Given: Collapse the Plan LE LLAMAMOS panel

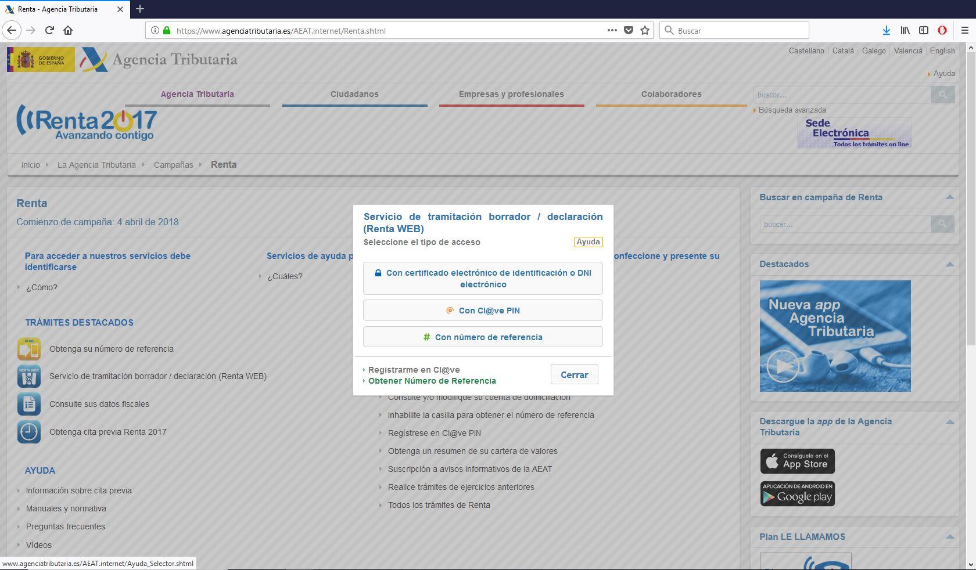Looking at the screenshot, I should pos(950,537).
